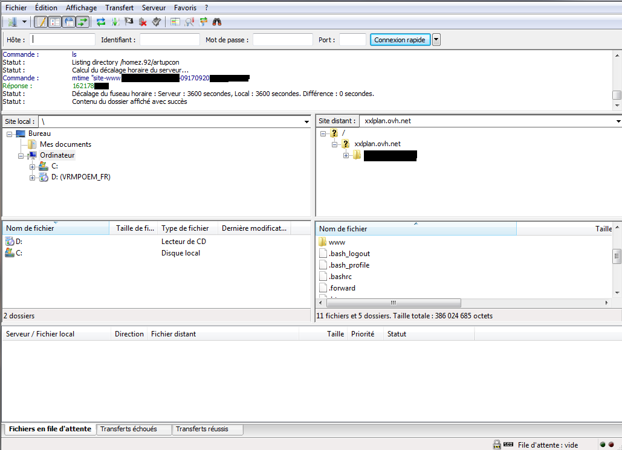622x450 pixels.
Task: Open the Favoris menu
Action: pyautogui.click(x=185, y=7)
